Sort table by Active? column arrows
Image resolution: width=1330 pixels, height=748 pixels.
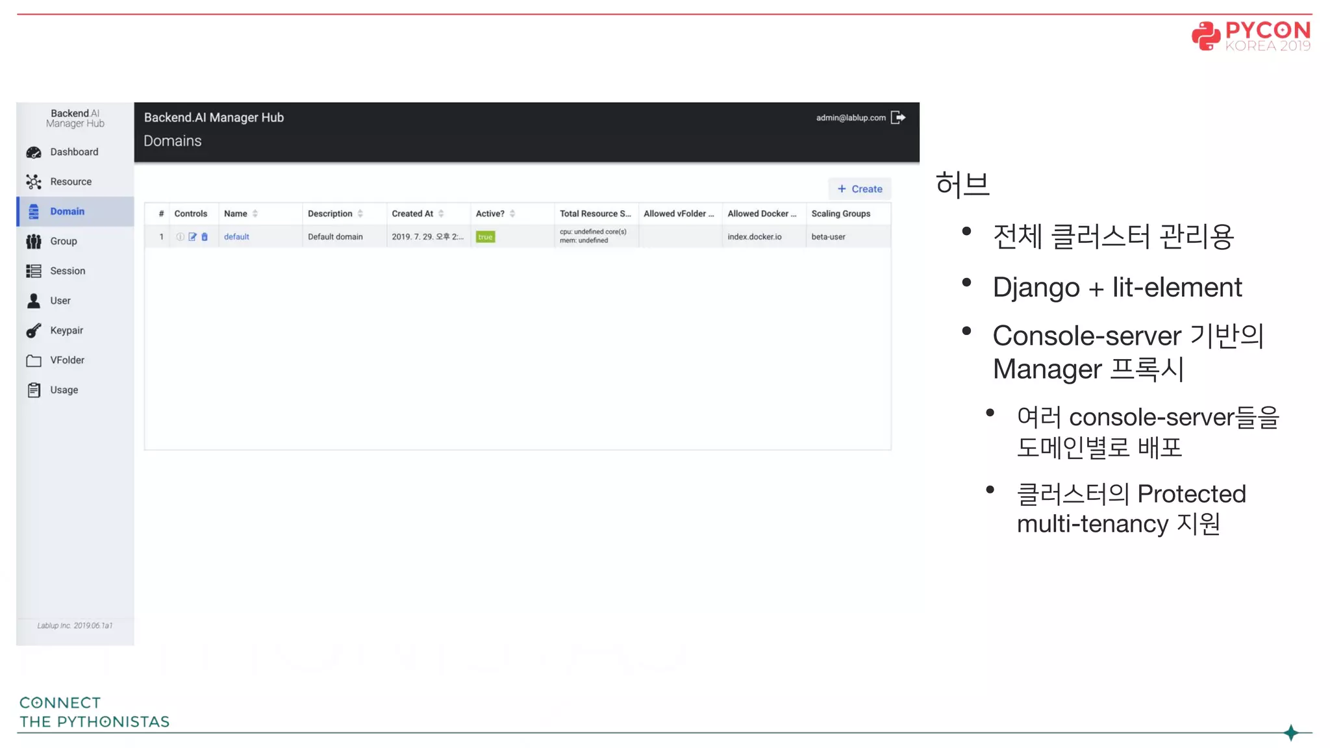[512, 214]
